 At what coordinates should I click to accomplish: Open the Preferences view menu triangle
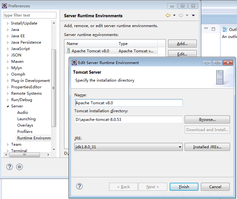tap(193, 15)
